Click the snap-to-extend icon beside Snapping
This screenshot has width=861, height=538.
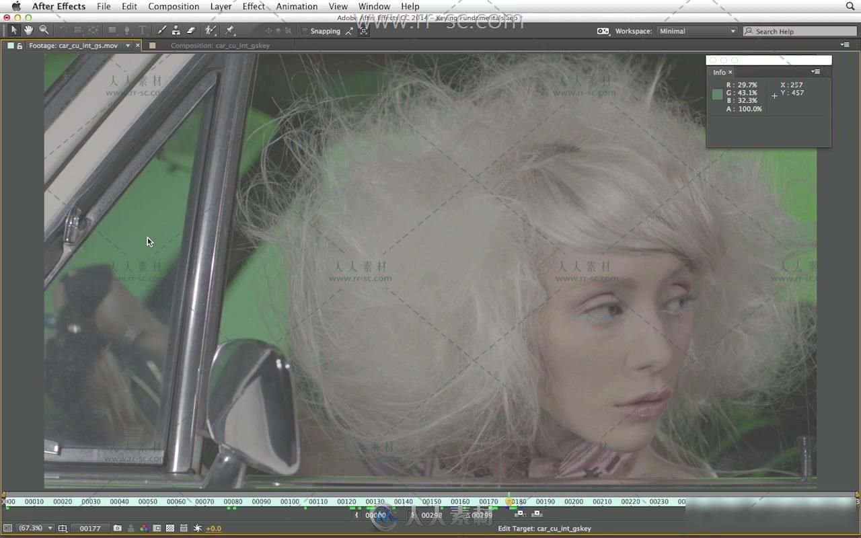[350, 31]
